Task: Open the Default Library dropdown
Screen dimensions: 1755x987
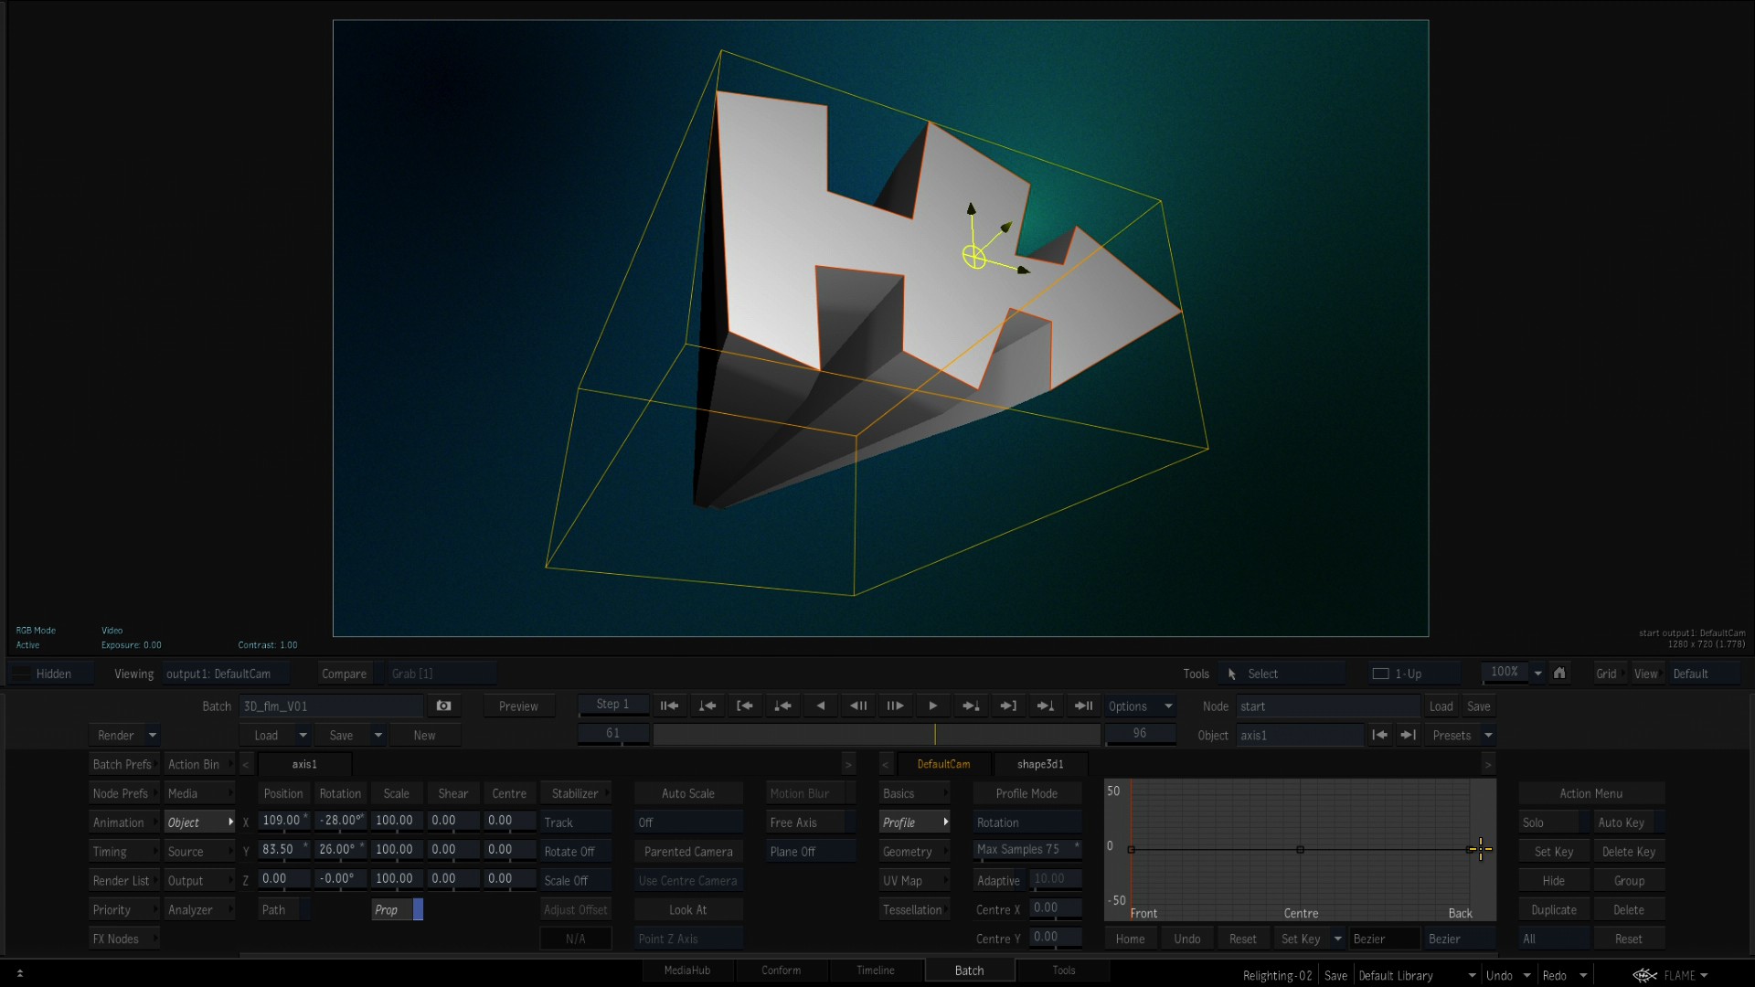Action: pyautogui.click(x=1417, y=975)
